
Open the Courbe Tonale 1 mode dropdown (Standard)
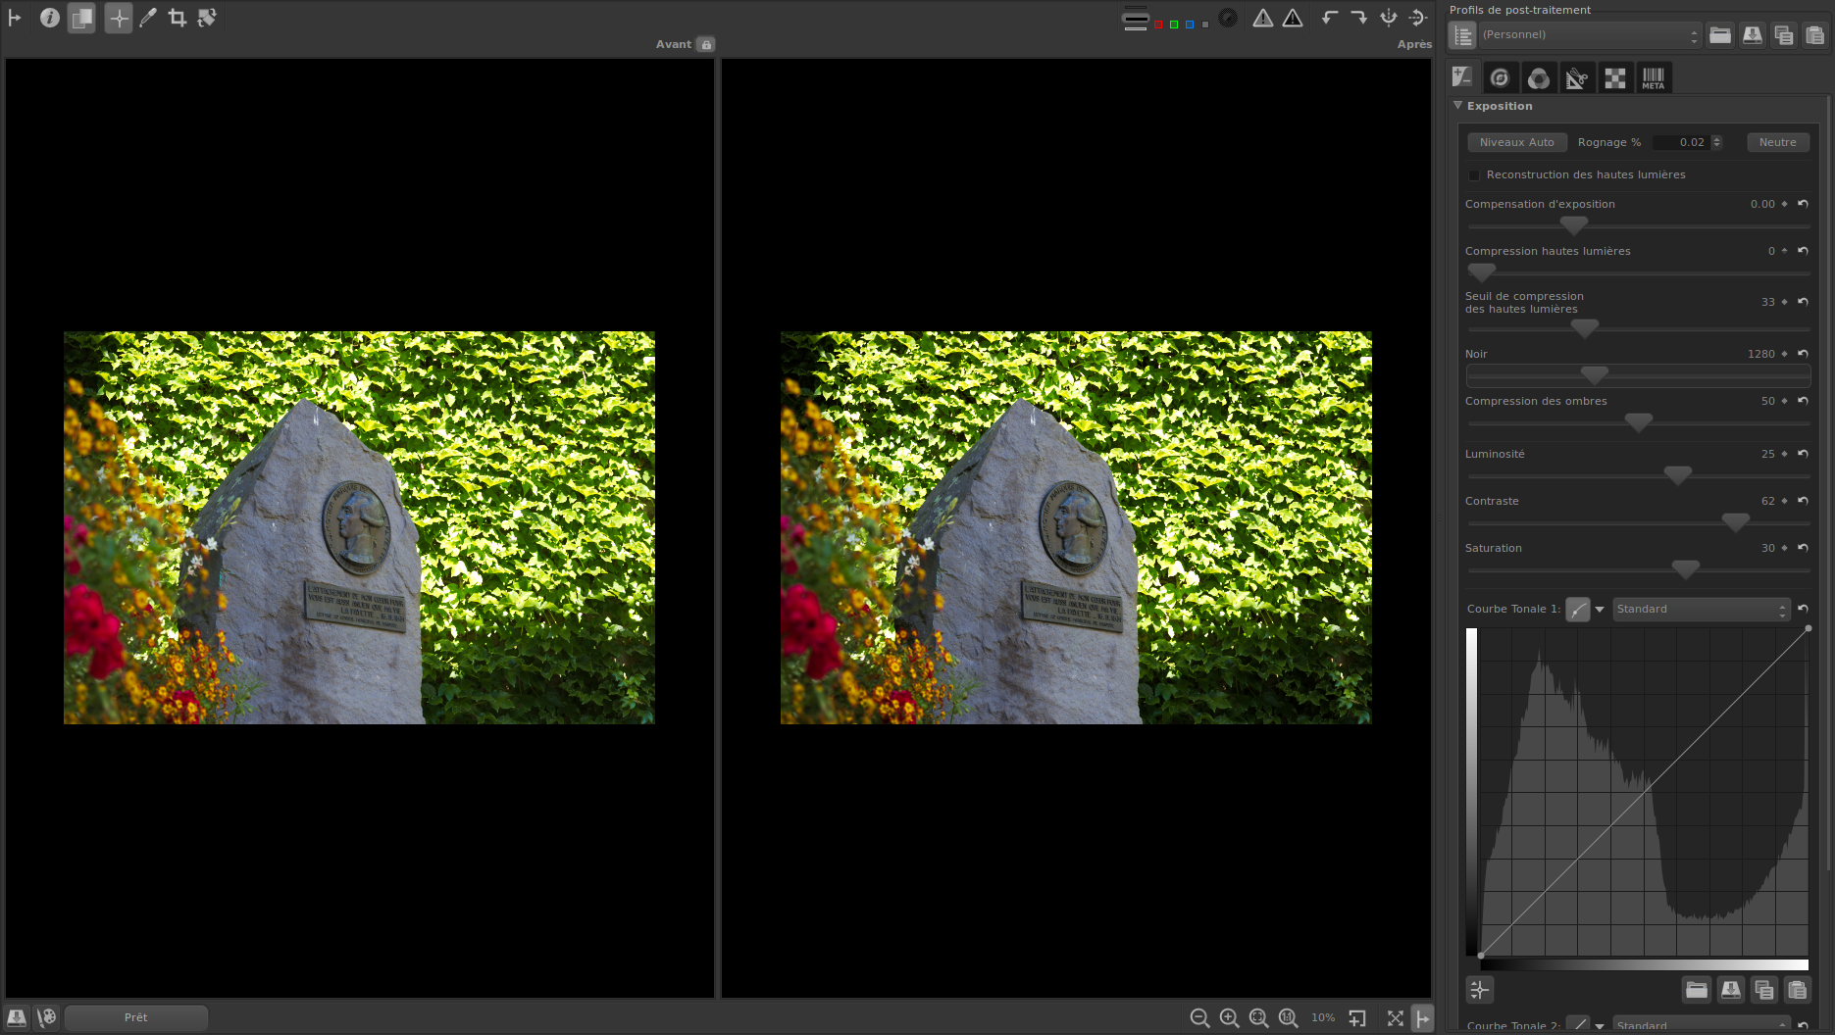[1701, 610]
